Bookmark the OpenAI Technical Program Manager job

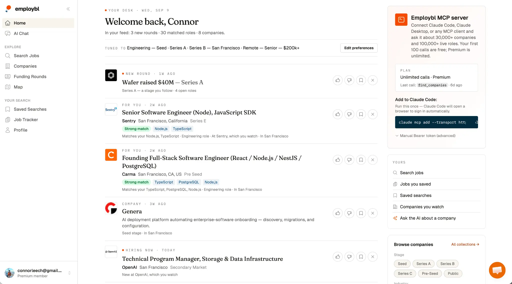pyautogui.click(x=361, y=257)
